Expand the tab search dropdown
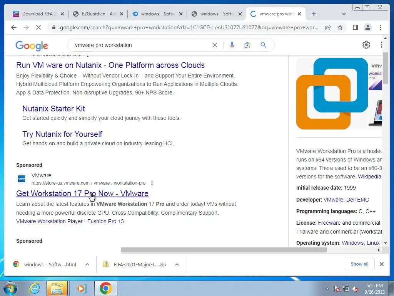This screenshot has width=394, height=296. 344,14
